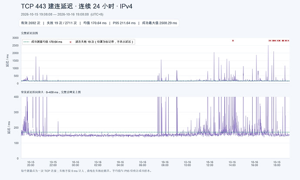Click the x-axis tick "10-16 16:00"
This screenshot has height=180, width=300.
(254, 163)
